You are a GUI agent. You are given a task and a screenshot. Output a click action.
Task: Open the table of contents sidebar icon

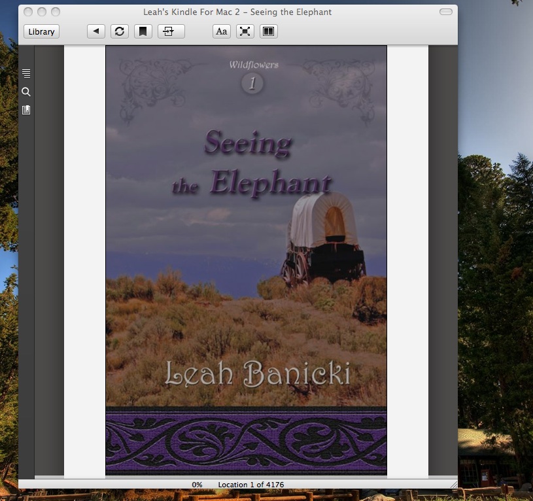coord(26,73)
